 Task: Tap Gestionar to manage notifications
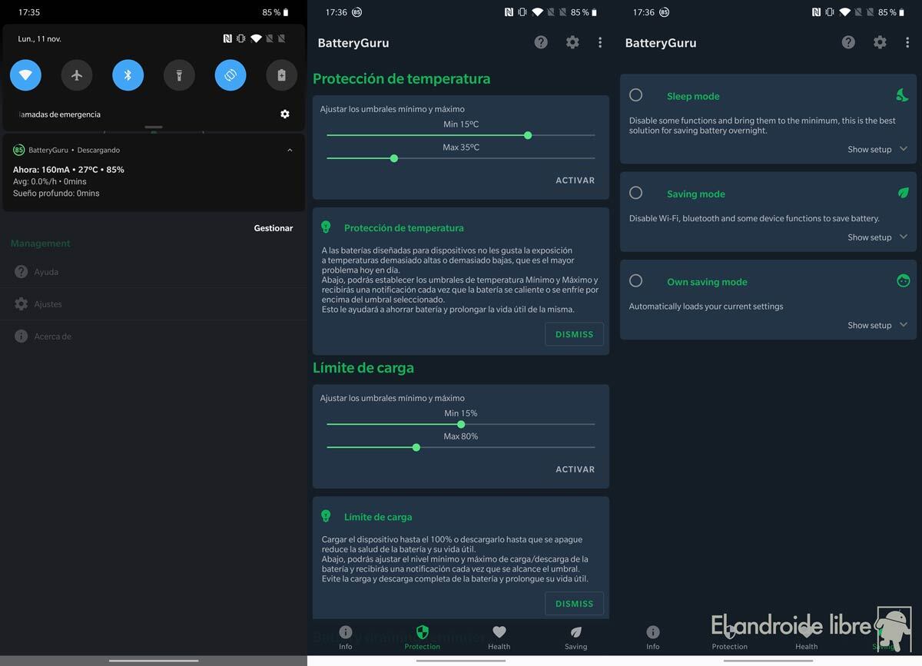[x=274, y=228]
